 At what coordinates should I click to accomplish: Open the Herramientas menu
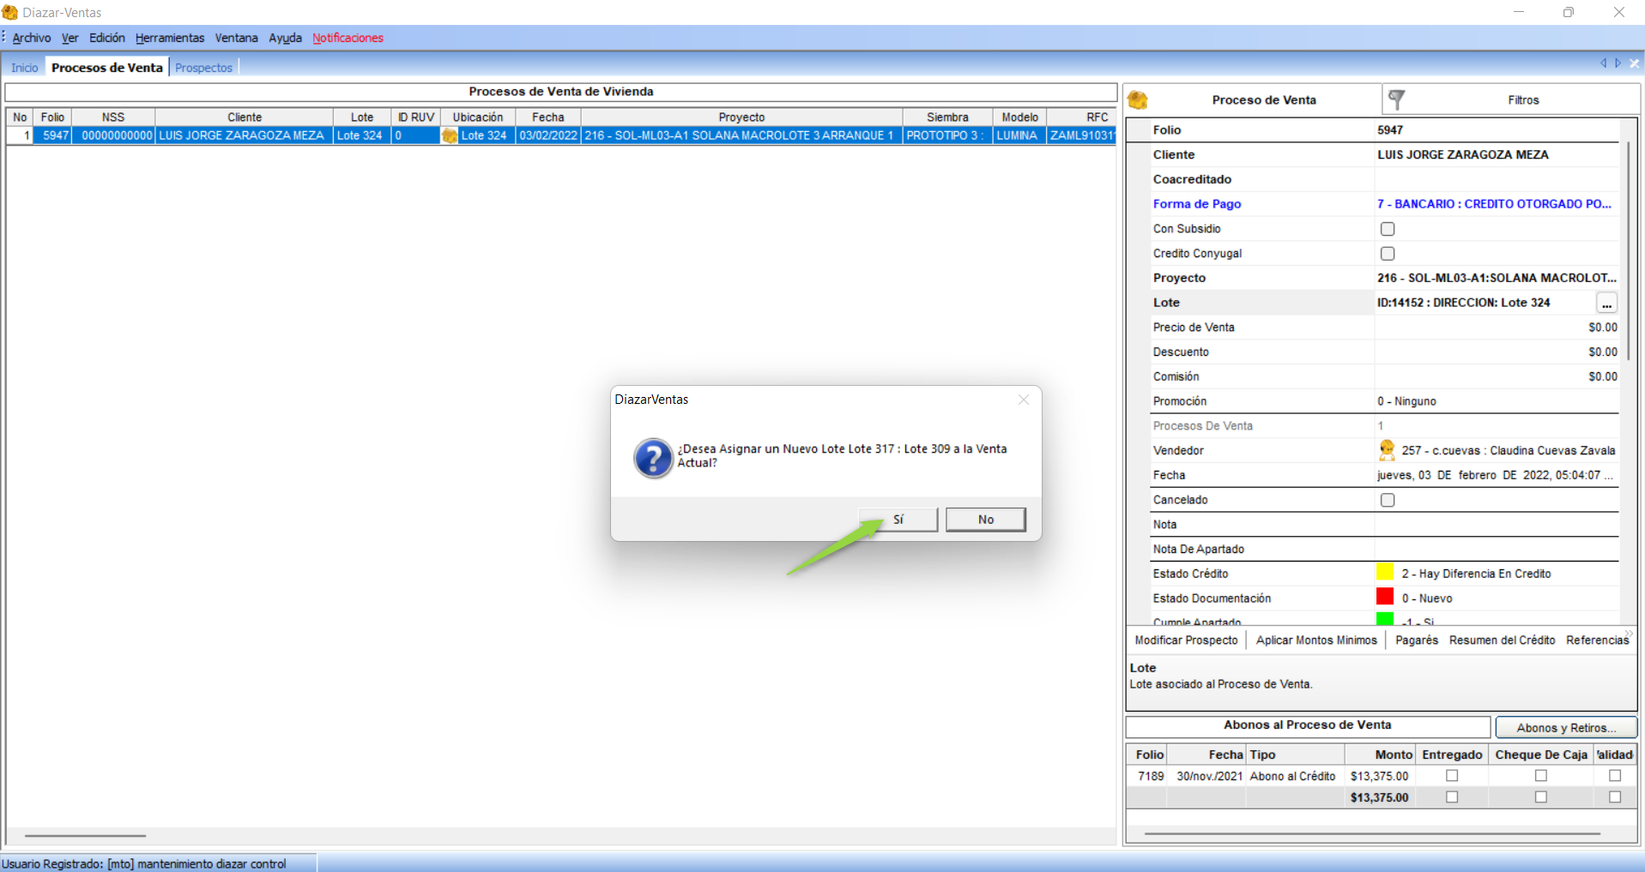click(x=170, y=38)
